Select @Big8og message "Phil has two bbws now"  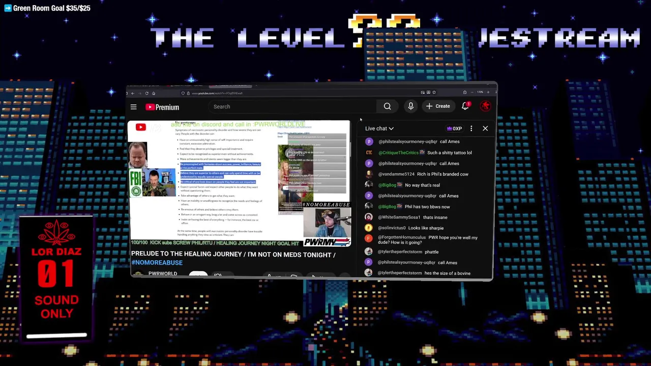click(427, 207)
